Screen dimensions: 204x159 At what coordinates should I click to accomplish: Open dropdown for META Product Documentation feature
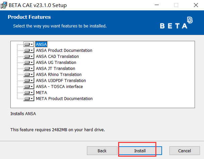[29, 98]
